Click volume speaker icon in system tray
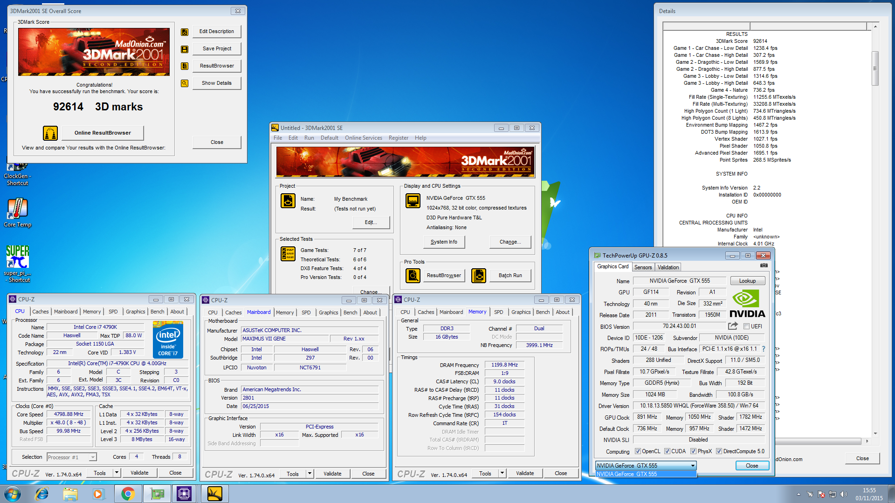Image resolution: width=895 pixels, height=503 pixels. point(843,494)
